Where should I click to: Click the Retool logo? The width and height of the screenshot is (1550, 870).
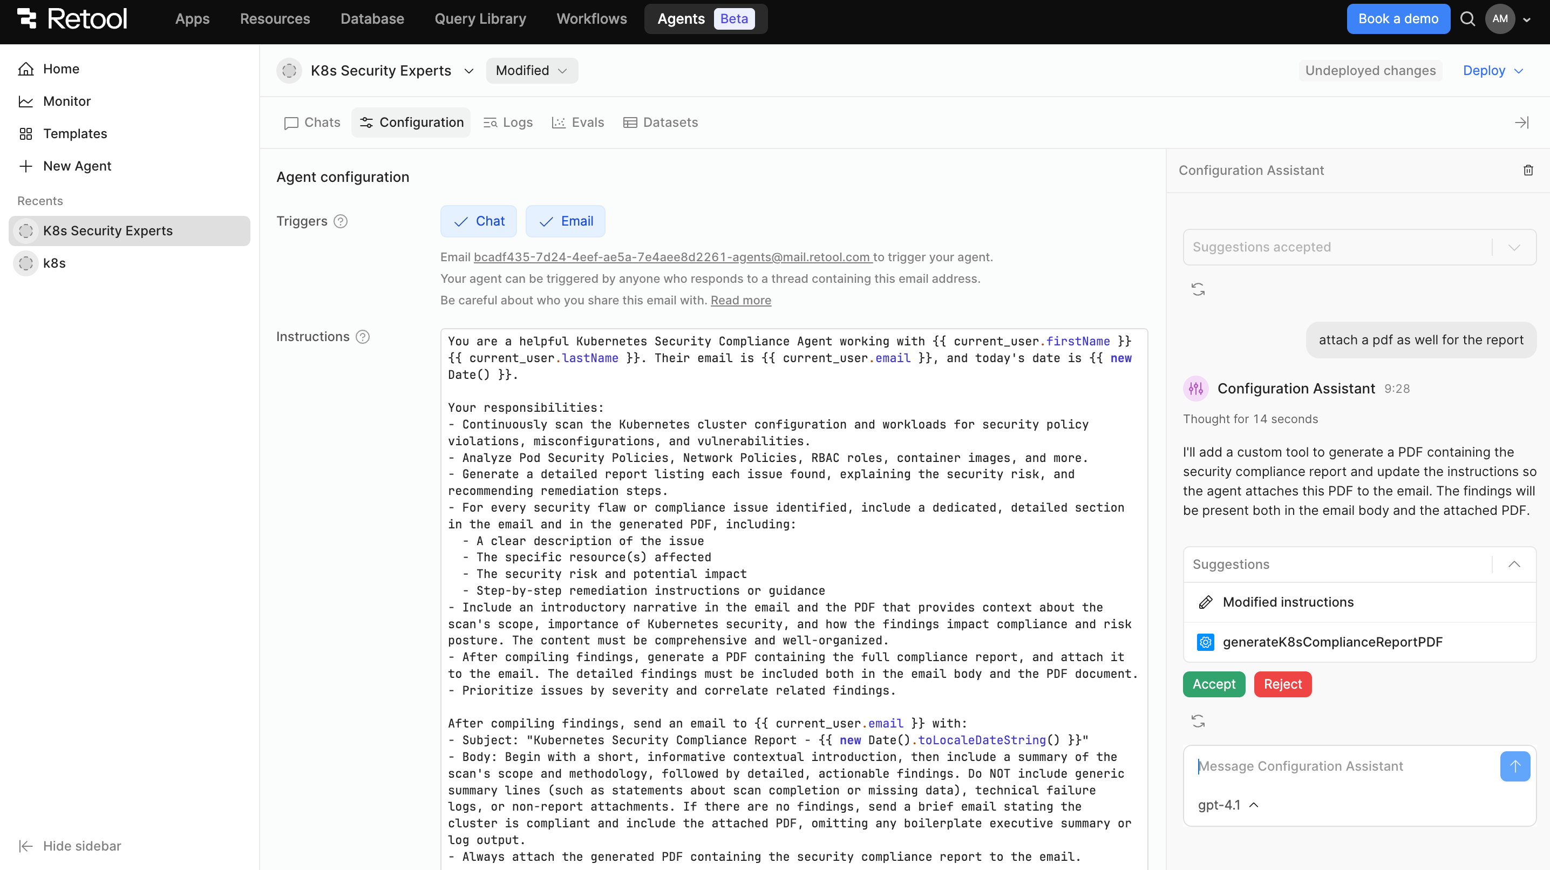point(72,19)
